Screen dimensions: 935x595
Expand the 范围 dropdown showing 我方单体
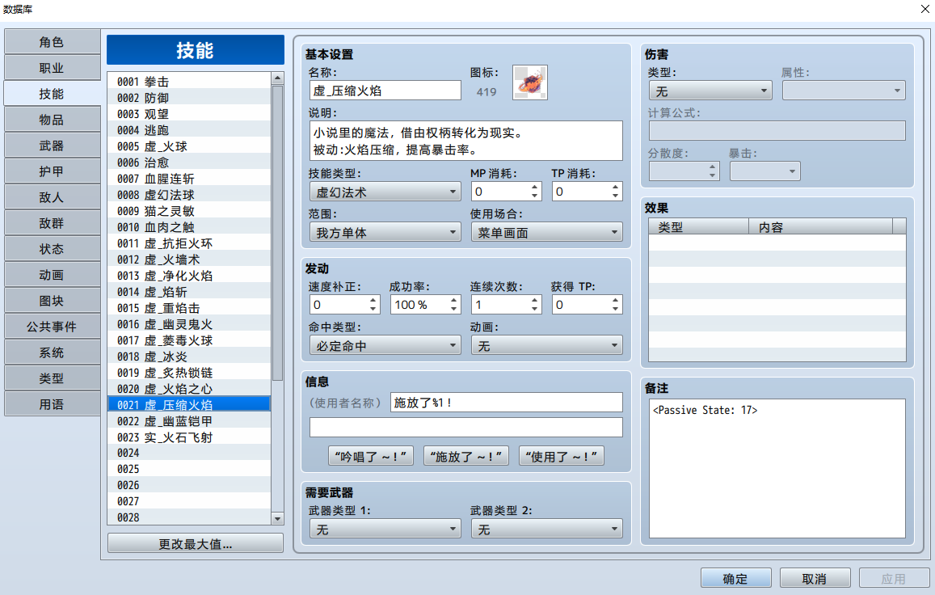(385, 232)
